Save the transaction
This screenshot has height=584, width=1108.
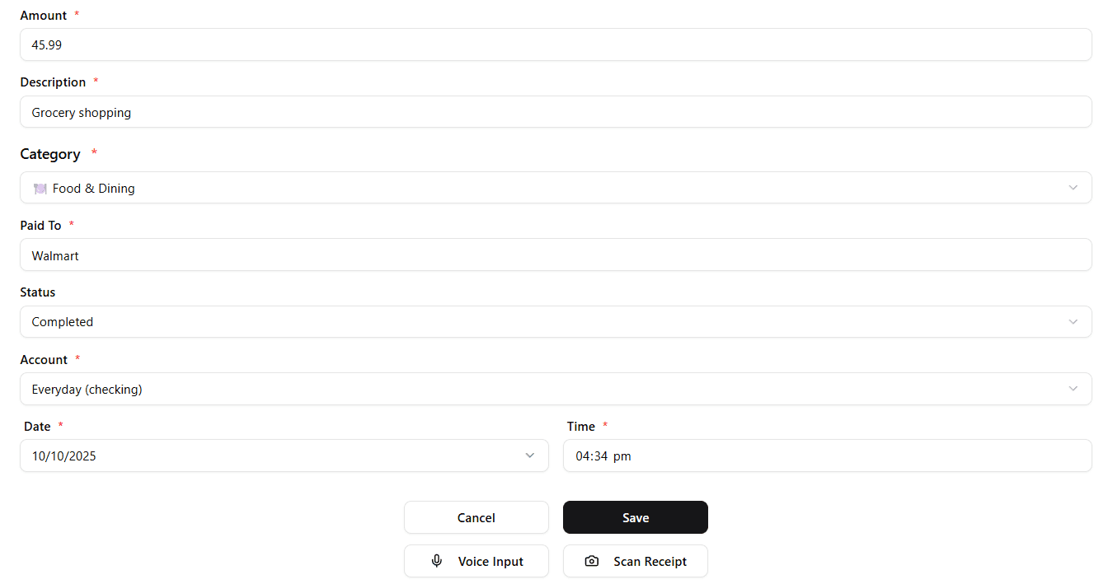click(x=635, y=517)
